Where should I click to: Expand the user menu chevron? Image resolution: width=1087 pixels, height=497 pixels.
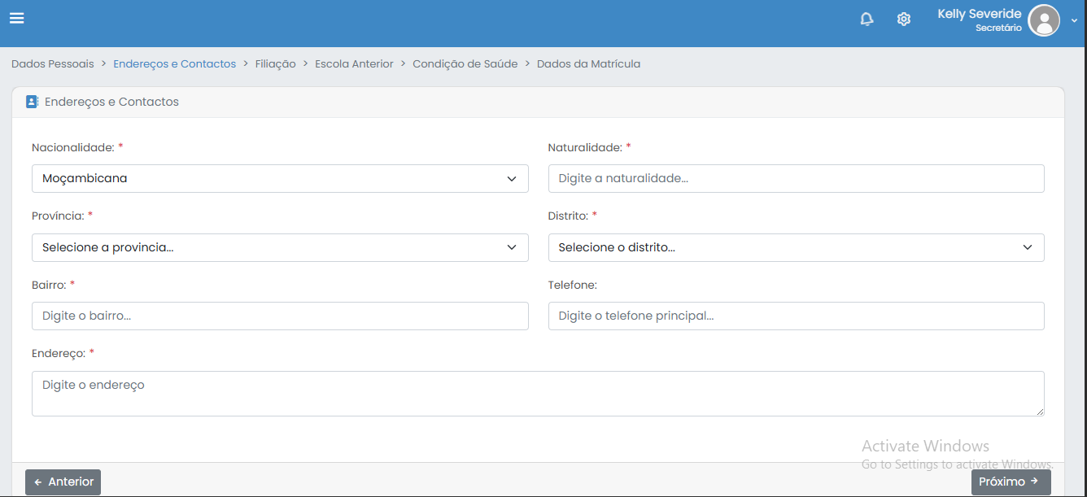tap(1074, 21)
